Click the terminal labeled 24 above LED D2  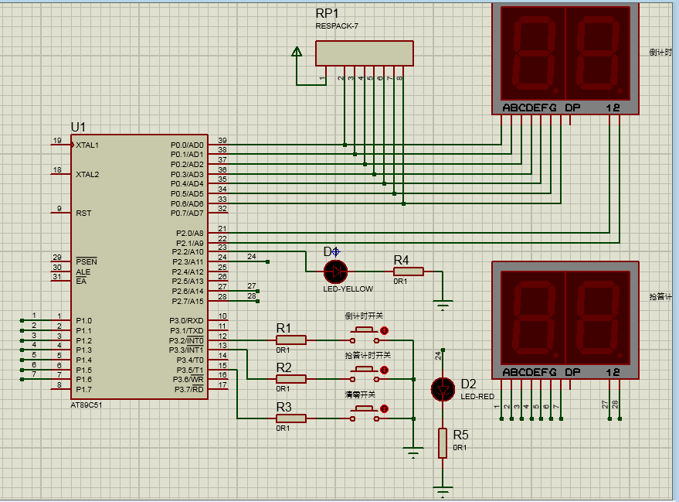click(443, 350)
